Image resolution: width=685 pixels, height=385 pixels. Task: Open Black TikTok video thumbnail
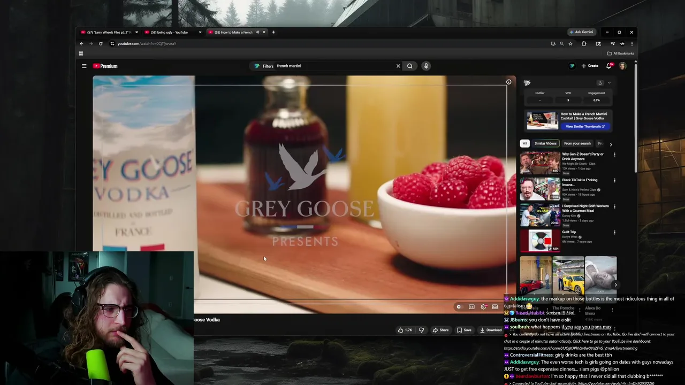click(x=540, y=189)
